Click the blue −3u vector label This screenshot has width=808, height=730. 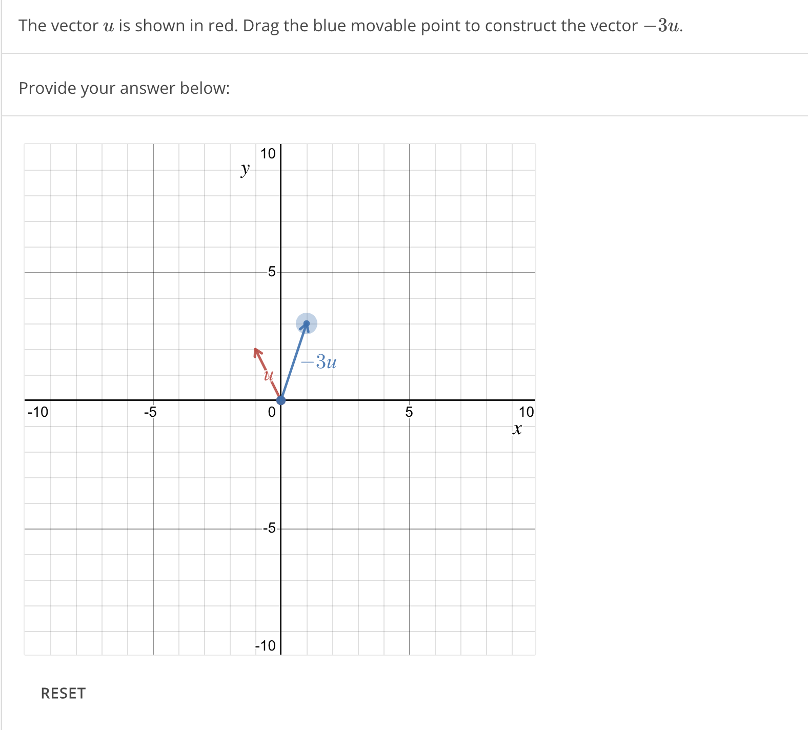[x=319, y=361]
